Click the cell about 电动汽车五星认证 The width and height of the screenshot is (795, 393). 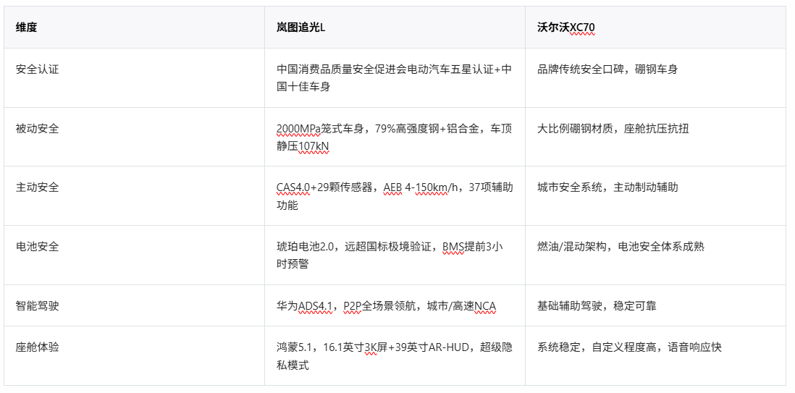point(395,78)
